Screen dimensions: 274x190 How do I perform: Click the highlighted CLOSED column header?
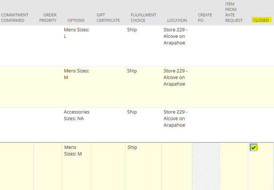pyautogui.click(x=261, y=20)
